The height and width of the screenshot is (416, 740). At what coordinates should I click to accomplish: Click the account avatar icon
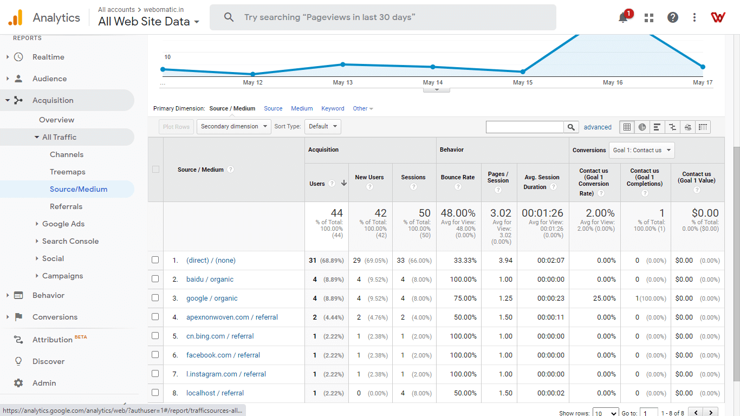click(718, 17)
